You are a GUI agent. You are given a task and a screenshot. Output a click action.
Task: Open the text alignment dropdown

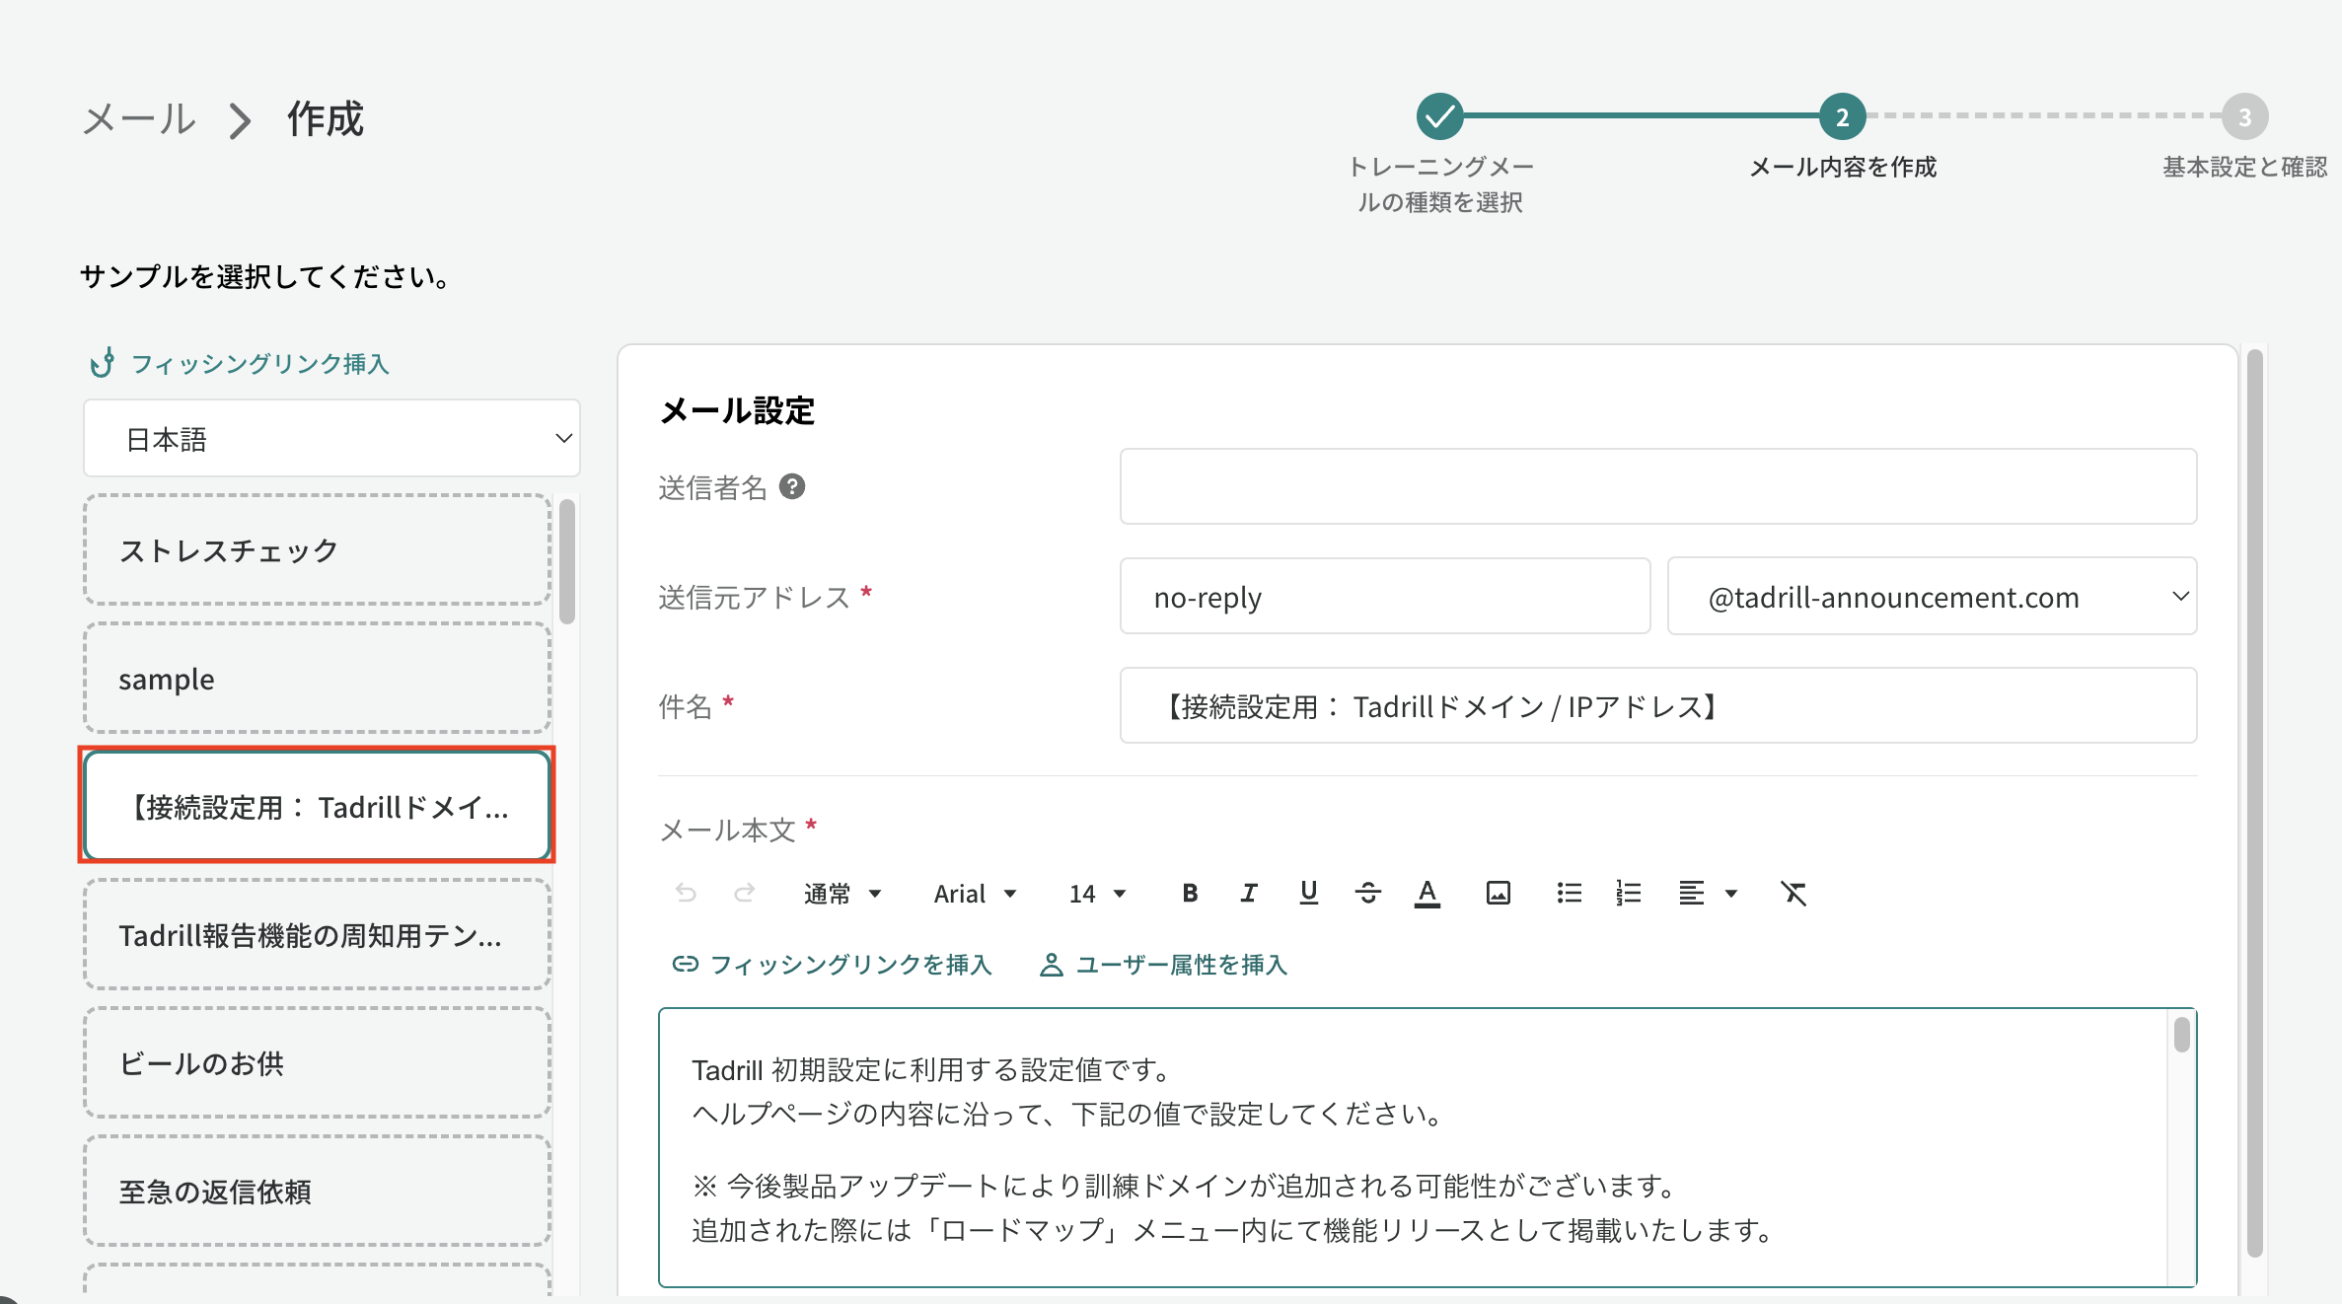1708,893
